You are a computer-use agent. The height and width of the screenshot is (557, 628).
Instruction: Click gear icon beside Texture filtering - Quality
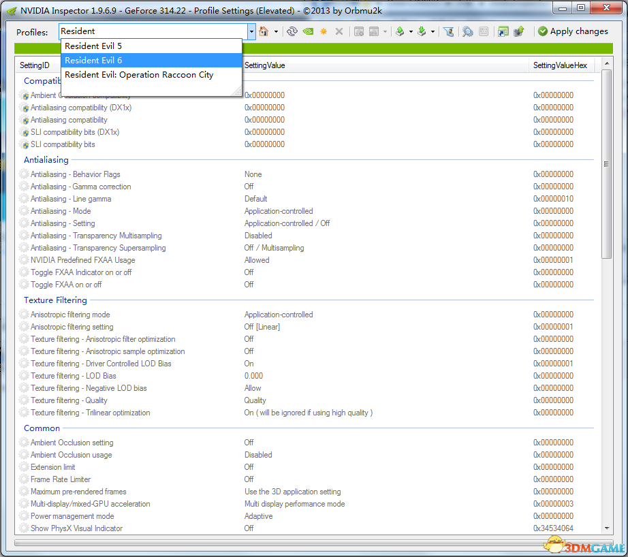tap(25, 400)
